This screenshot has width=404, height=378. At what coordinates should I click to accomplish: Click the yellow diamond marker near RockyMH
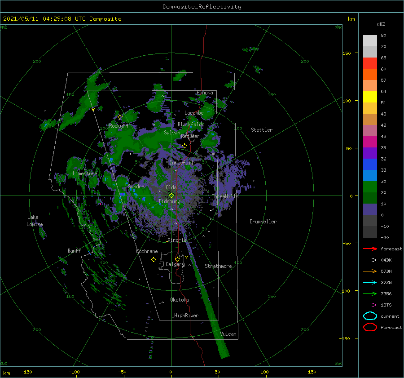pos(120,117)
